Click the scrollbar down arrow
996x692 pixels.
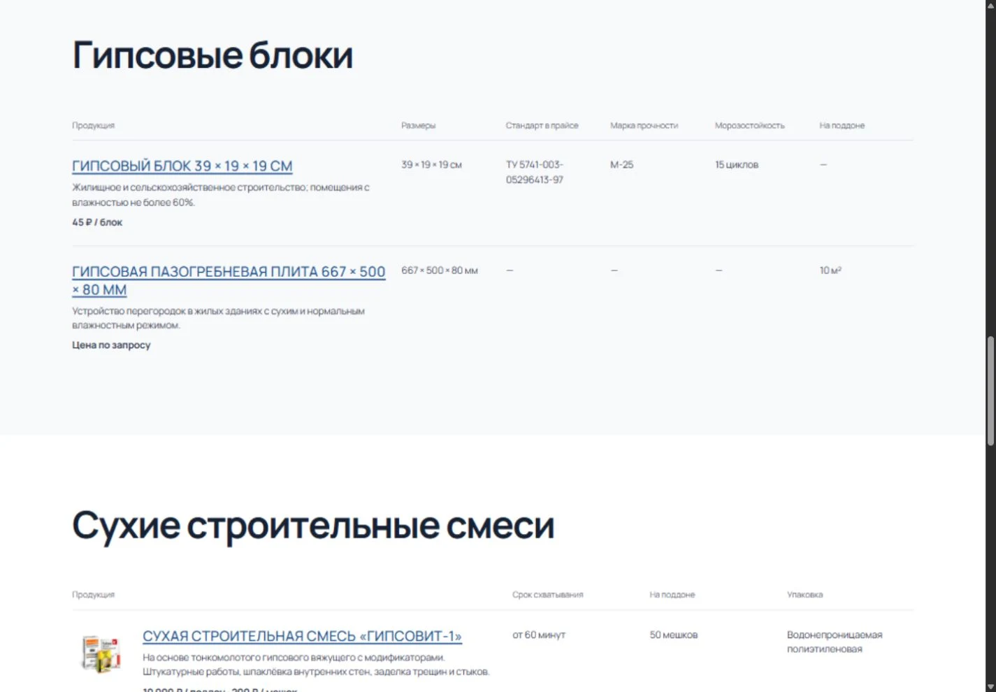pyautogui.click(x=990, y=686)
